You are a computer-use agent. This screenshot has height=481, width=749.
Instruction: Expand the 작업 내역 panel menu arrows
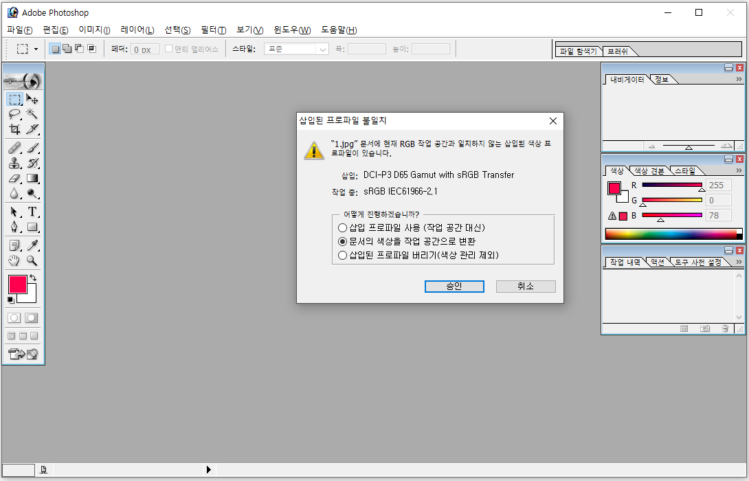pos(739,262)
